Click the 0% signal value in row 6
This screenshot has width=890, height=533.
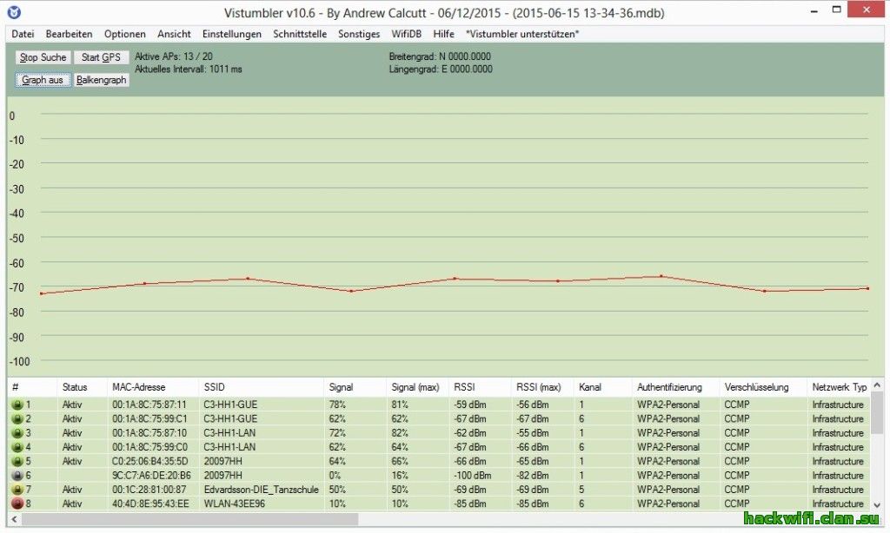335,476
